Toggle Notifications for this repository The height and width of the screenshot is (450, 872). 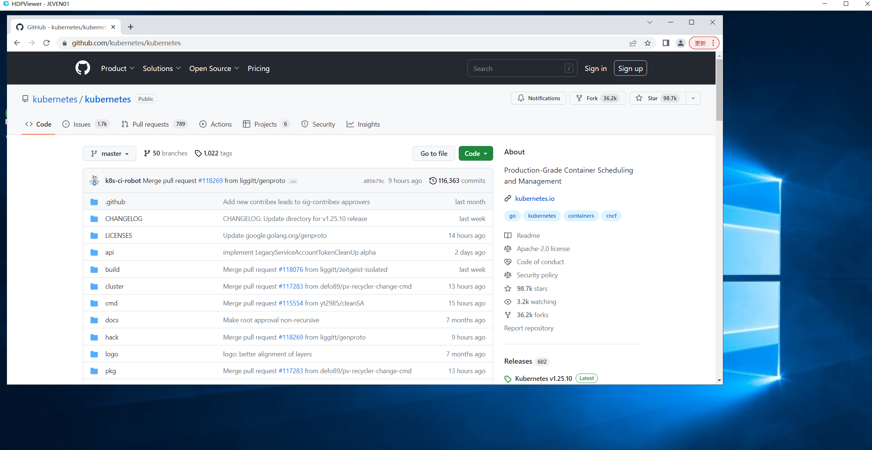click(538, 98)
